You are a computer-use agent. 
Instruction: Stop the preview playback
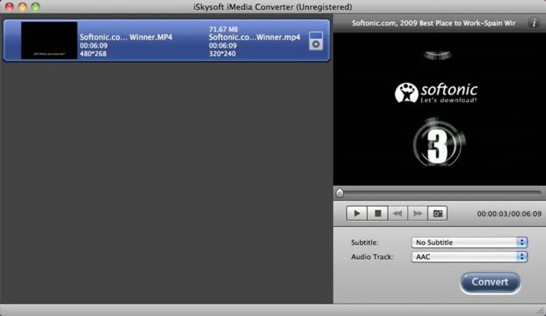[377, 213]
